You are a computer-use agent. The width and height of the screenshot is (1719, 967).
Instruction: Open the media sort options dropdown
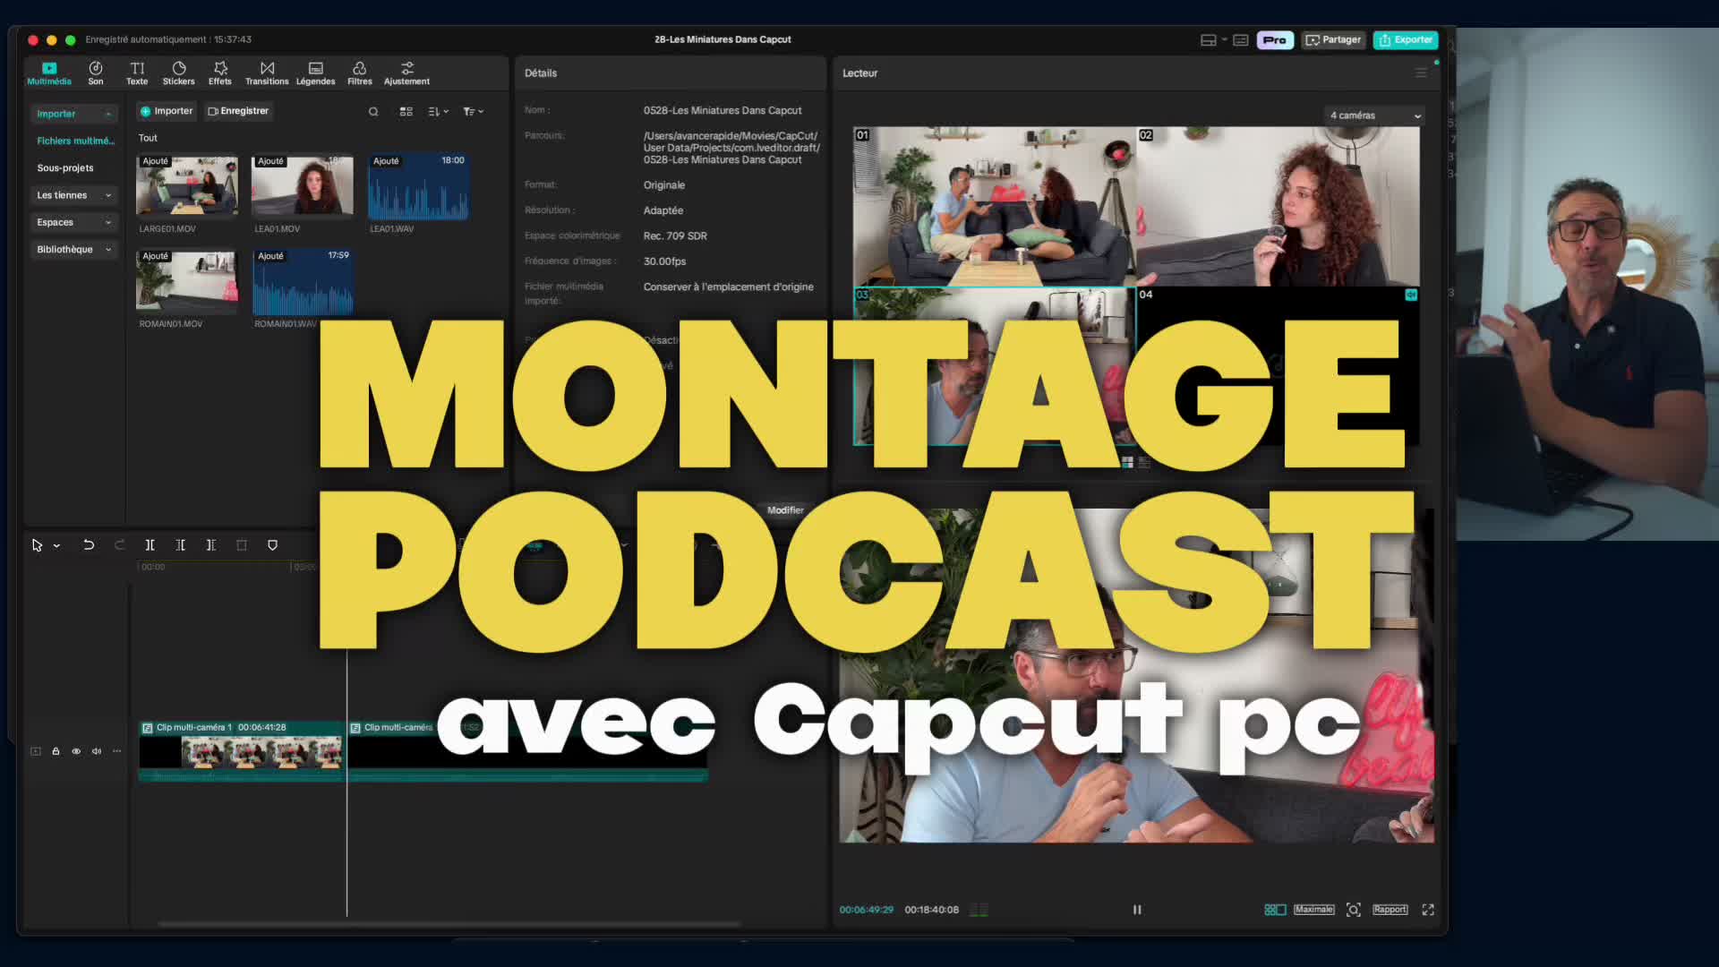click(439, 112)
